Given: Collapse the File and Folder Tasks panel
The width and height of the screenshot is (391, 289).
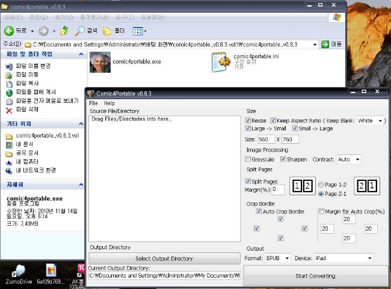Looking at the screenshot, I should [81, 54].
